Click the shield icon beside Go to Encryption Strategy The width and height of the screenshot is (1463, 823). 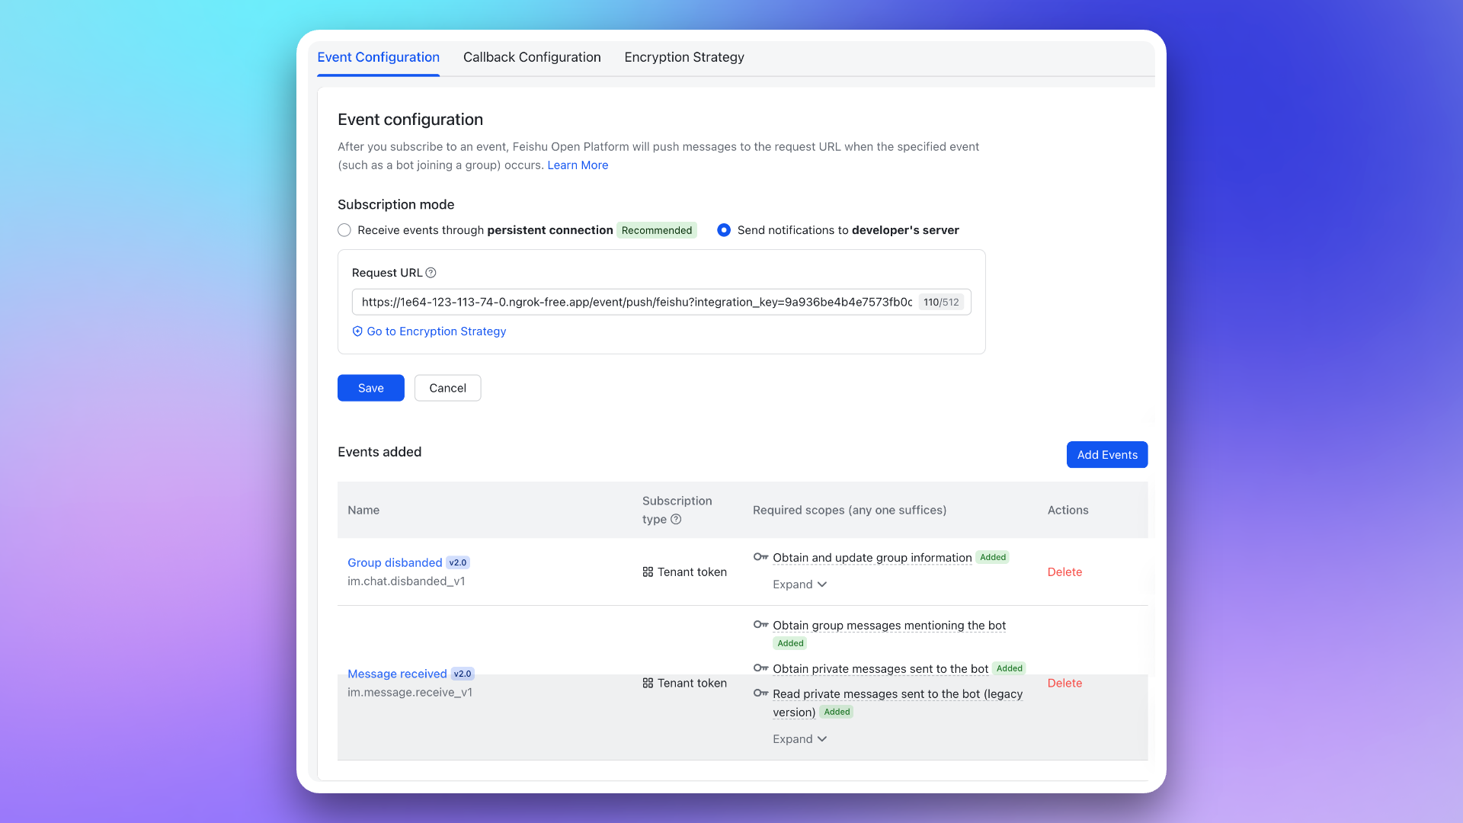click(357, 331)
